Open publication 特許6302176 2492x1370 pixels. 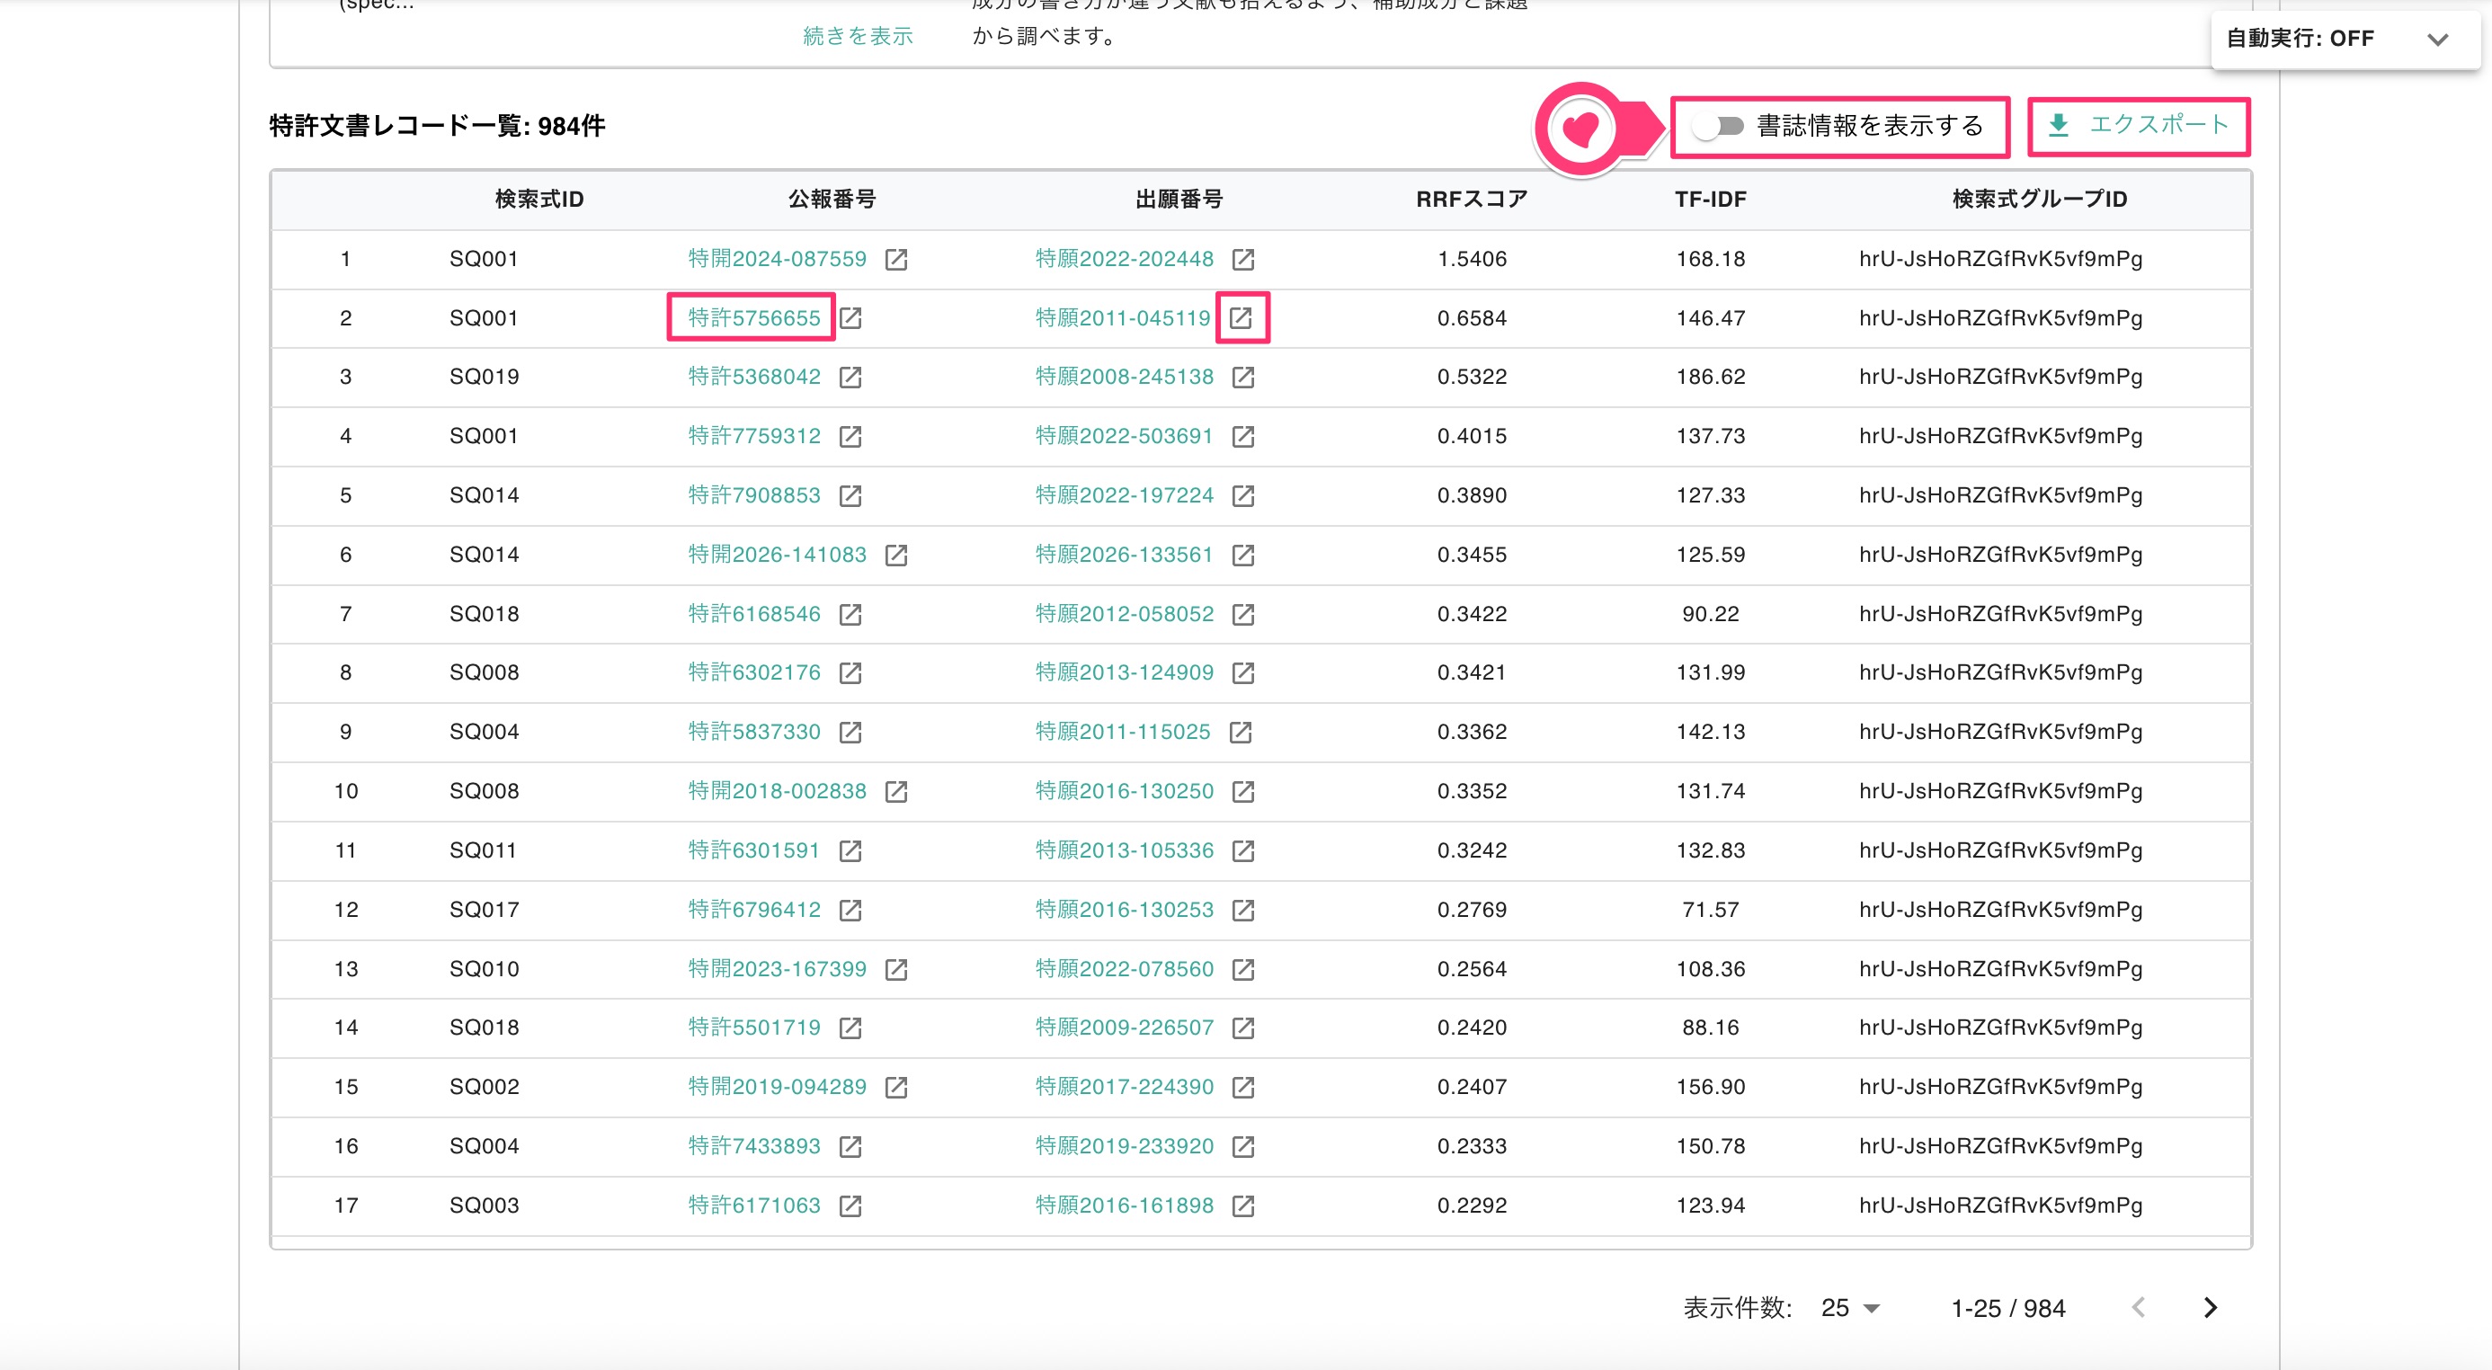click(753, 672)
